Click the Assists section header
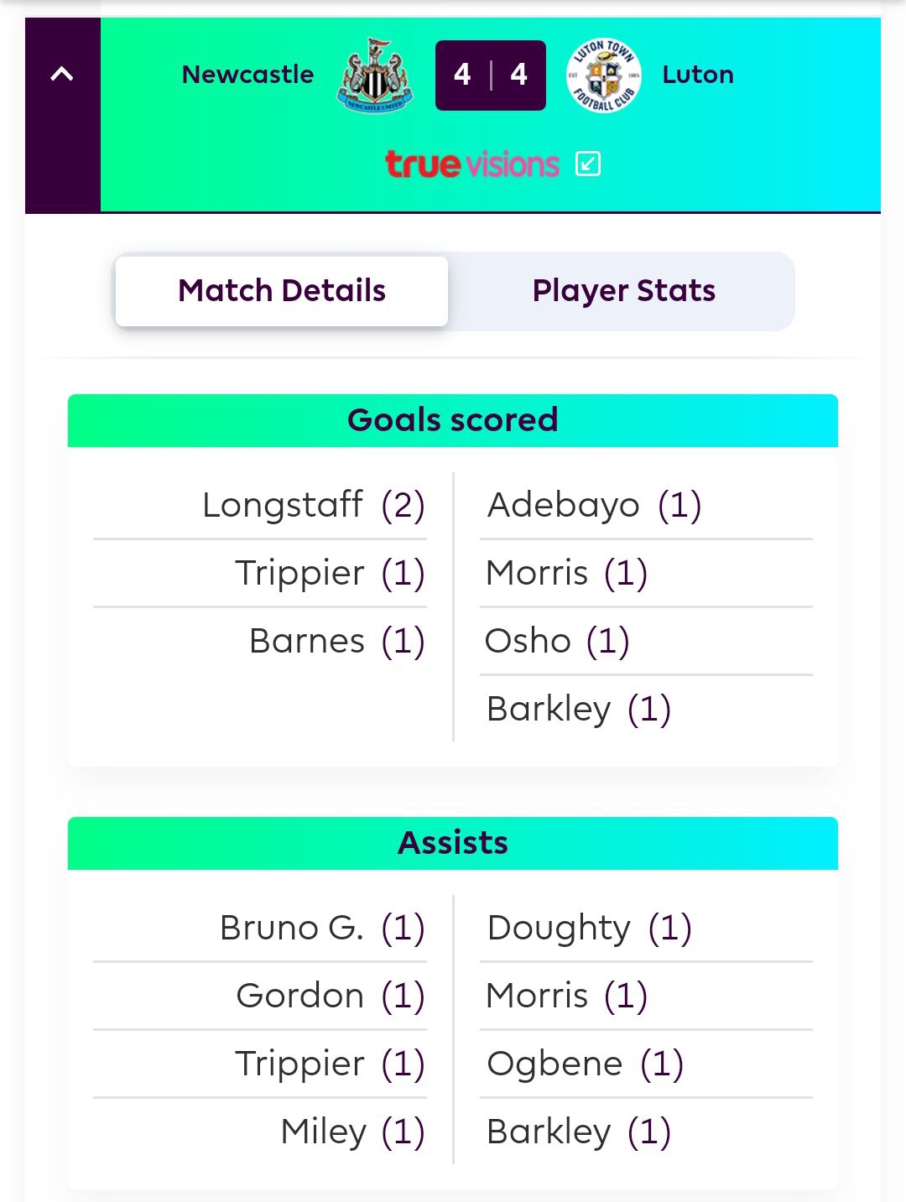The width and height of the screenshot is (906, 1202). [x=453, y=843]
